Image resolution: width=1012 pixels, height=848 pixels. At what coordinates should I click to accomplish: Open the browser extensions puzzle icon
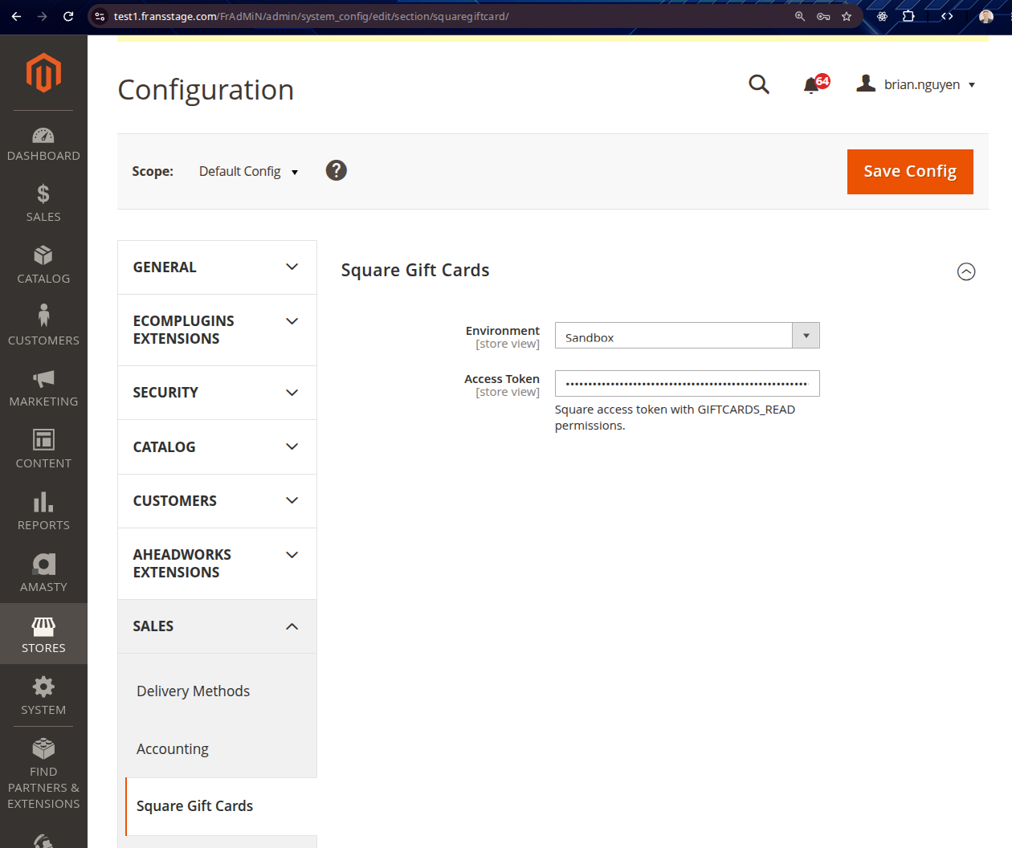tap(908, 16)
